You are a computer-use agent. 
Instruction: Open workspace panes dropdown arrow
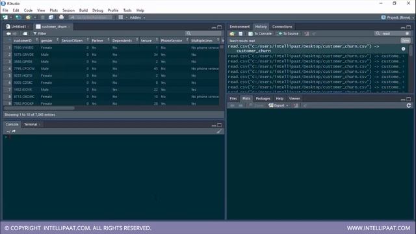tap(126, 18)
